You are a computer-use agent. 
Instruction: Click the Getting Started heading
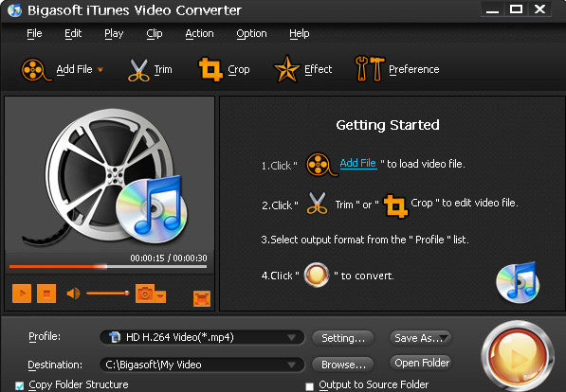[x=388, y=125]
